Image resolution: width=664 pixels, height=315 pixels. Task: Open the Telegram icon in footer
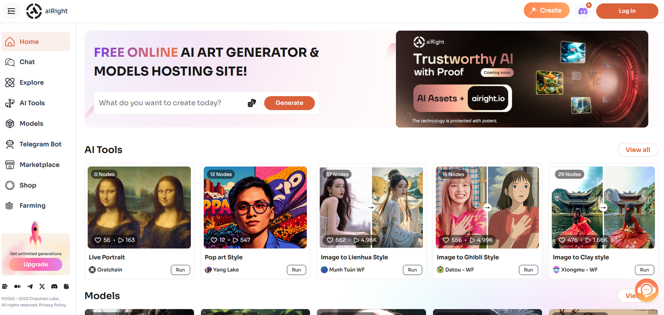(30, 286)
